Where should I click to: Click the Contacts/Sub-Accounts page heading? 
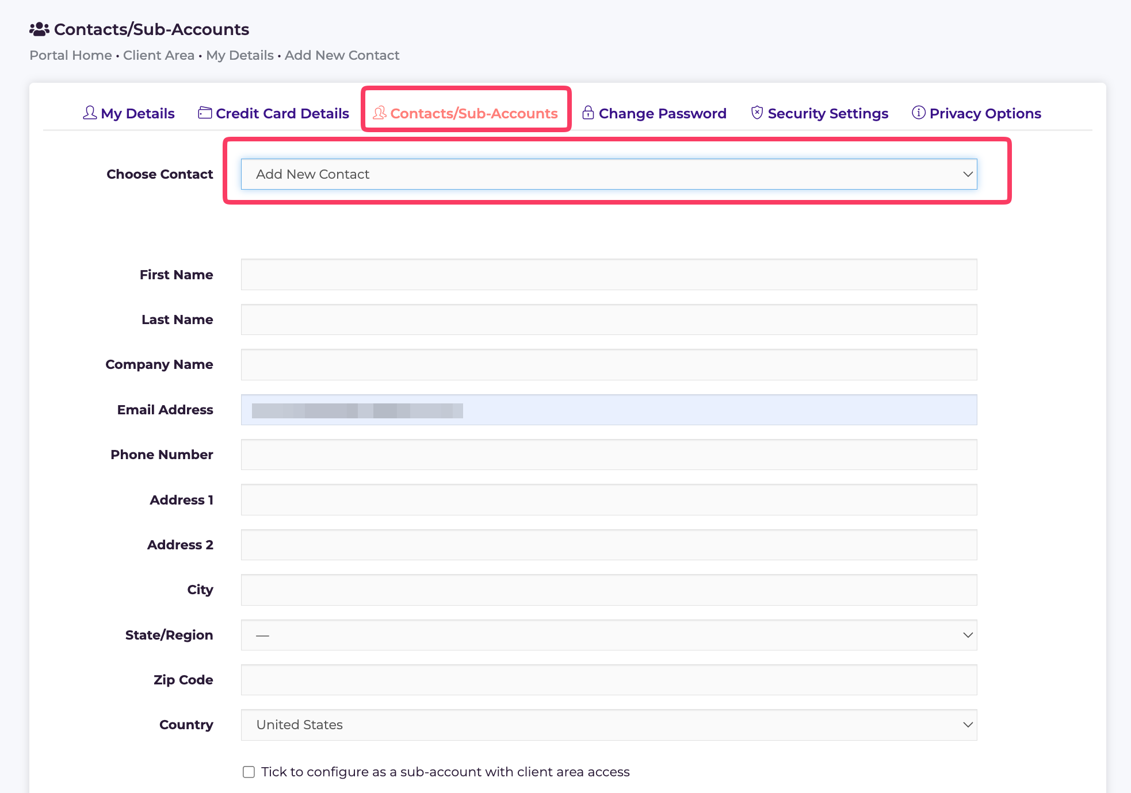(x=151, y=29)
